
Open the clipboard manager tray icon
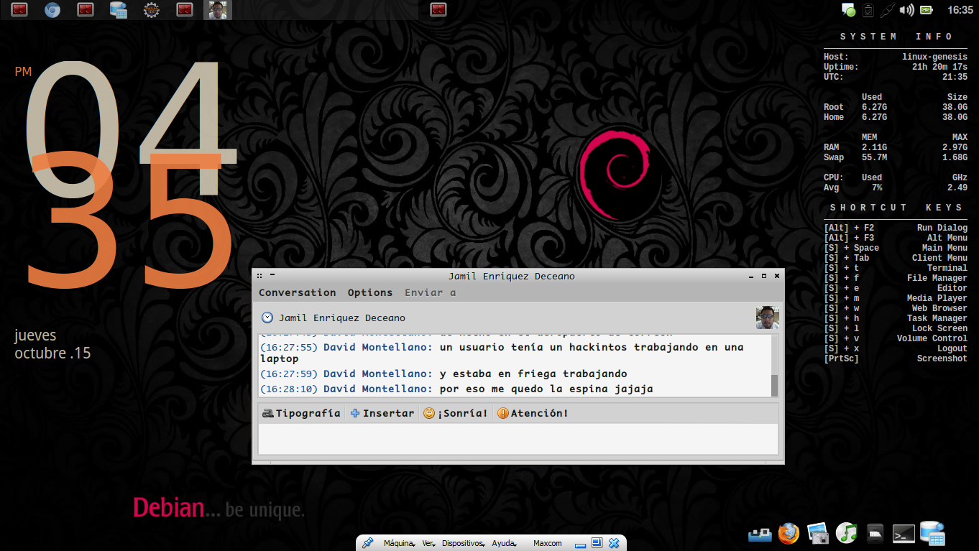pos(868,10)
